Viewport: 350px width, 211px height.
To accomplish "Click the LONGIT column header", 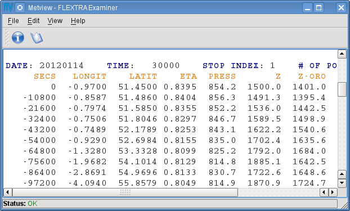I will (89, 77).
